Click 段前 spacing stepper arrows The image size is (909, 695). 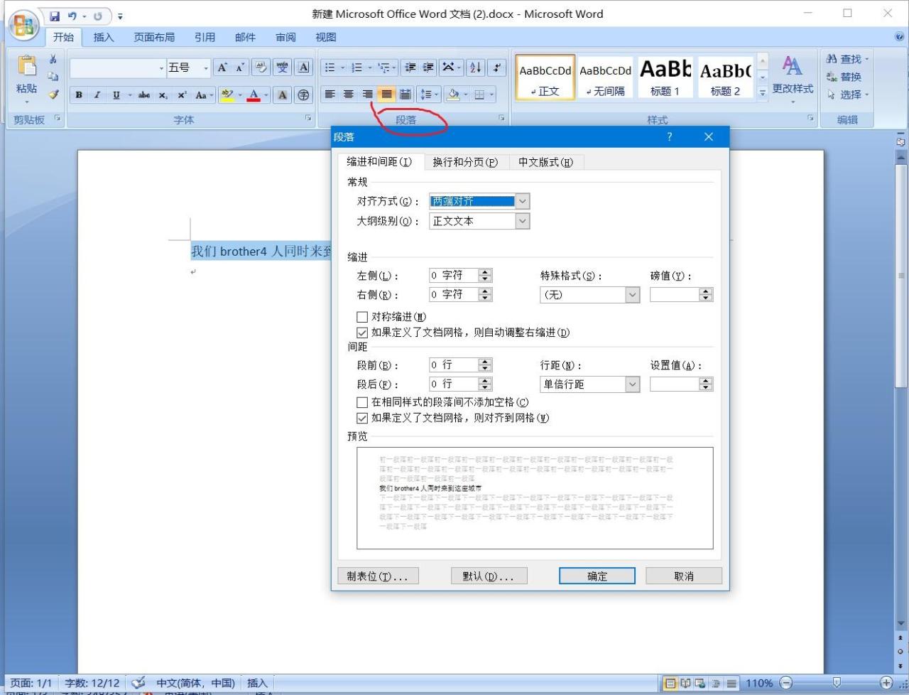click(x=485, y=365)
